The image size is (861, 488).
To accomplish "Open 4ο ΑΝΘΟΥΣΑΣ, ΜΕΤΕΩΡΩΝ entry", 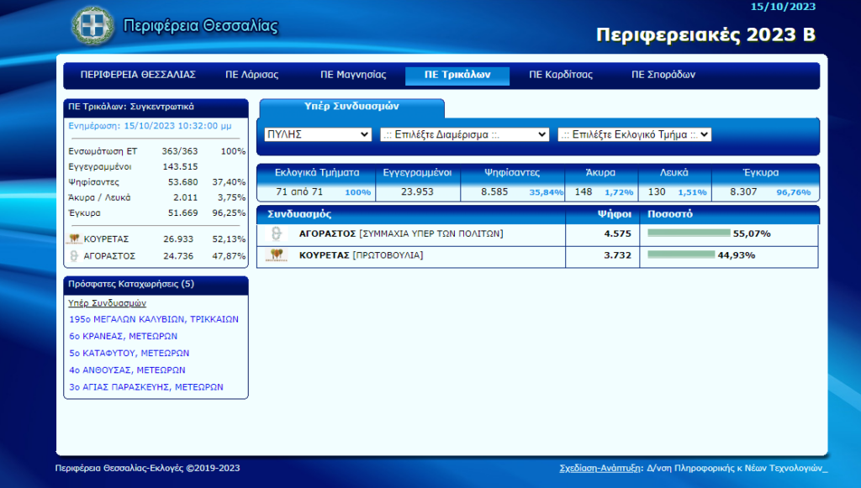I will point(127,370).
